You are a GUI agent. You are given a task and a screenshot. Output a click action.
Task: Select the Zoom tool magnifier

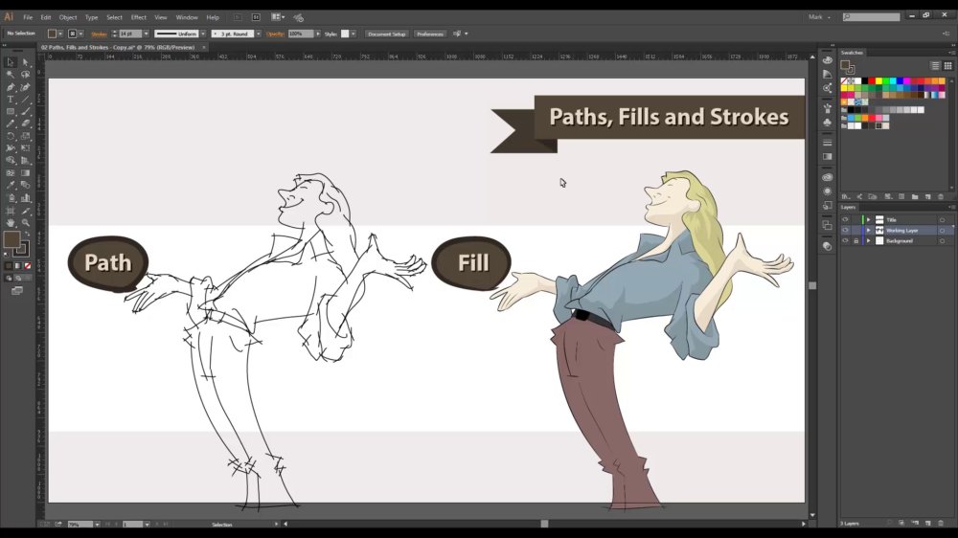pos(26,223)
